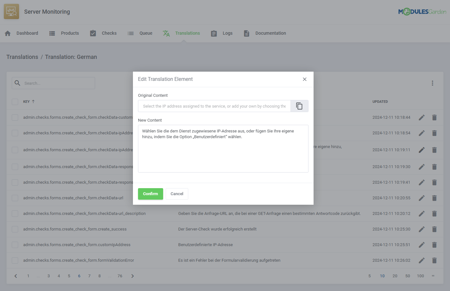
Task: Go to the next page with the chevron
Action: click(x=132, y=276)
